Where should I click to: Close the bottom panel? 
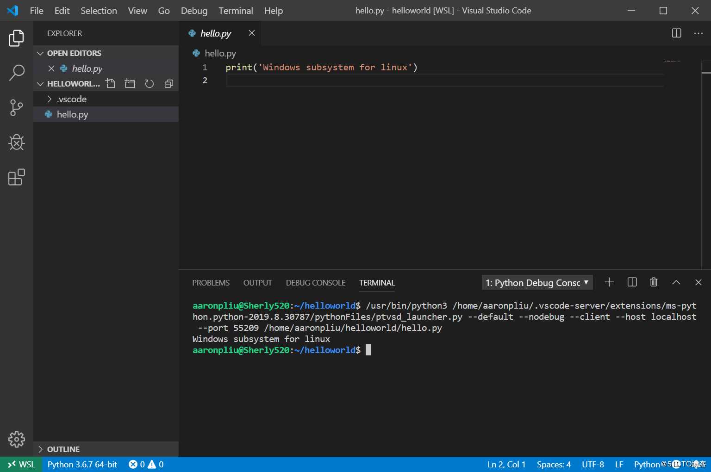(x=699, y=282)
